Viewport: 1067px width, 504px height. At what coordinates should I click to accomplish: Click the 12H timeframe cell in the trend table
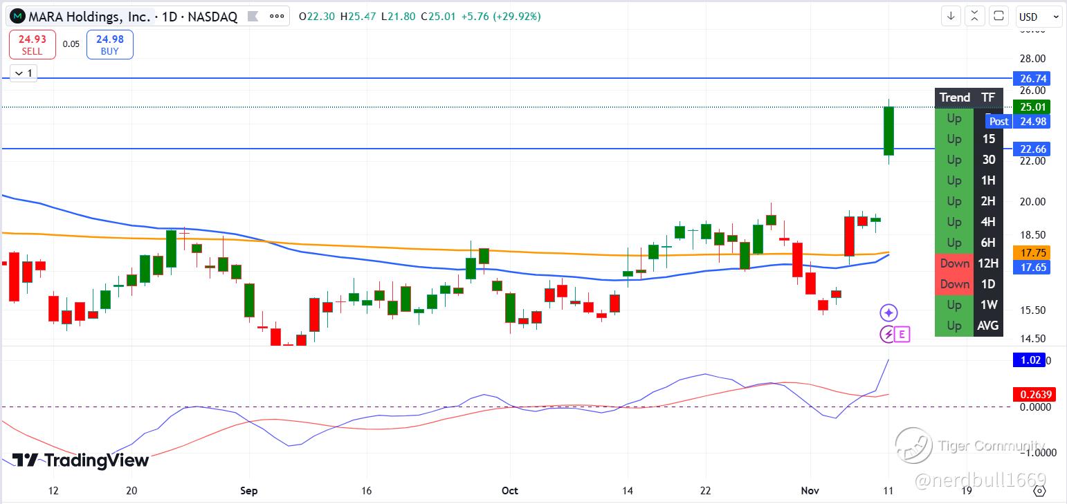pos(988,263)
